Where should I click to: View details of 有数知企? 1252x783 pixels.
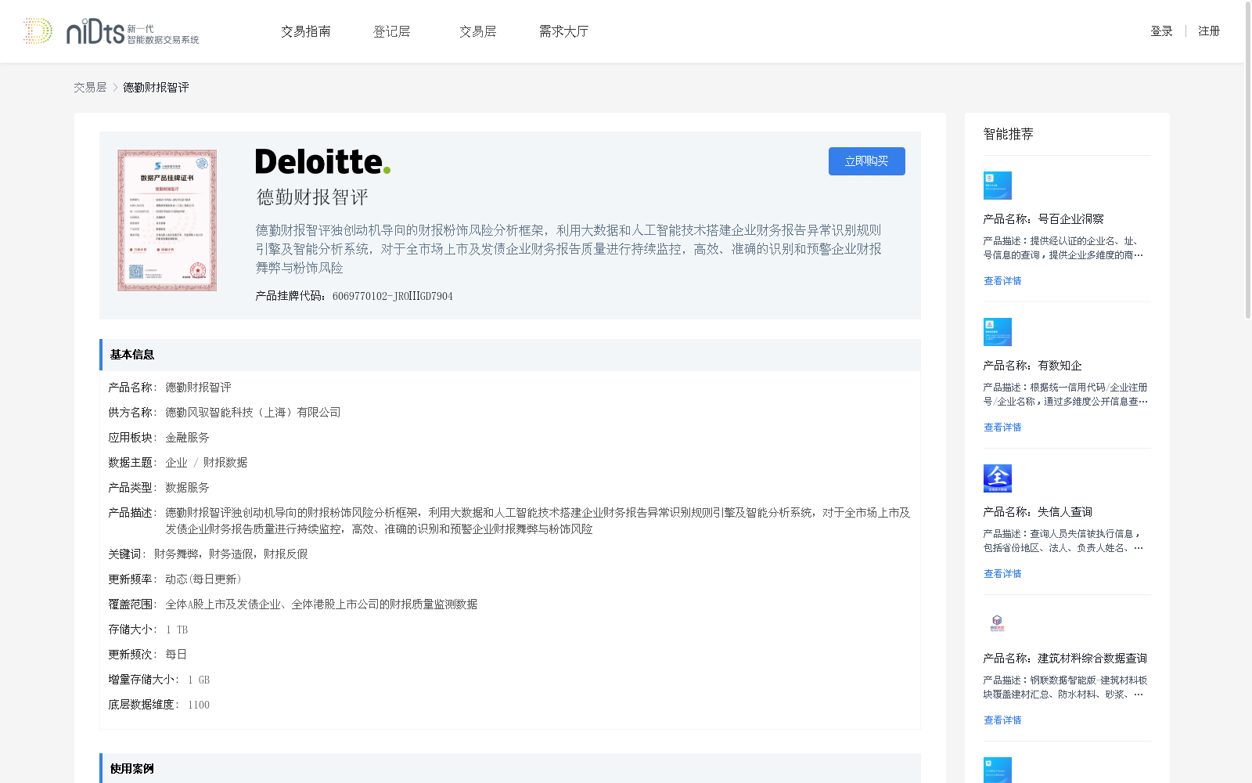point(1002,428)
